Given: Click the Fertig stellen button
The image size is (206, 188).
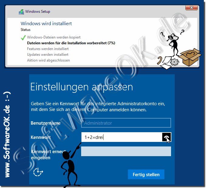Looking at the screenshot, I should pos(146,174).
